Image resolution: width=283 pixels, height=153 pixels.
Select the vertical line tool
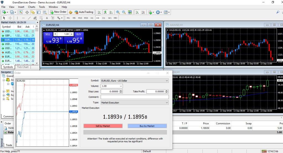tap(17, 18)
